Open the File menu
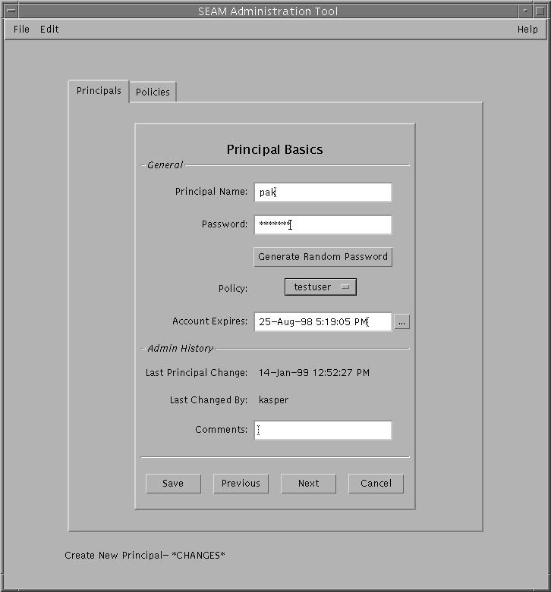 (x=21, y=30)
